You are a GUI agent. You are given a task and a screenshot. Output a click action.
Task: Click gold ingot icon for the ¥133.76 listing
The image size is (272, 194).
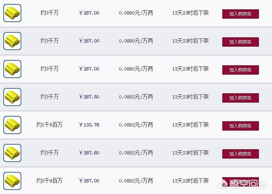[12, 125]
